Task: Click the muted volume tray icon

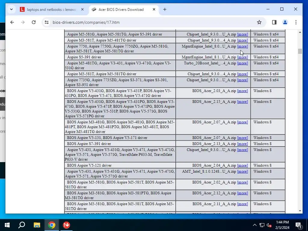Action: click(269, 225)
